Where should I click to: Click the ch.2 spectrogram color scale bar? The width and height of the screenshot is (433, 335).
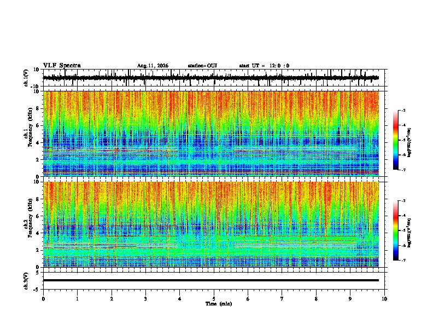pyautogui.click(x=395, y=230)
